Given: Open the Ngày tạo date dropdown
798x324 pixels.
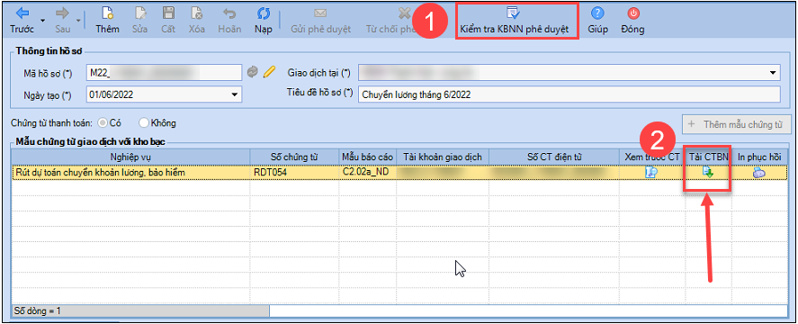Looking at the screenshot, I should pos(234,94).
